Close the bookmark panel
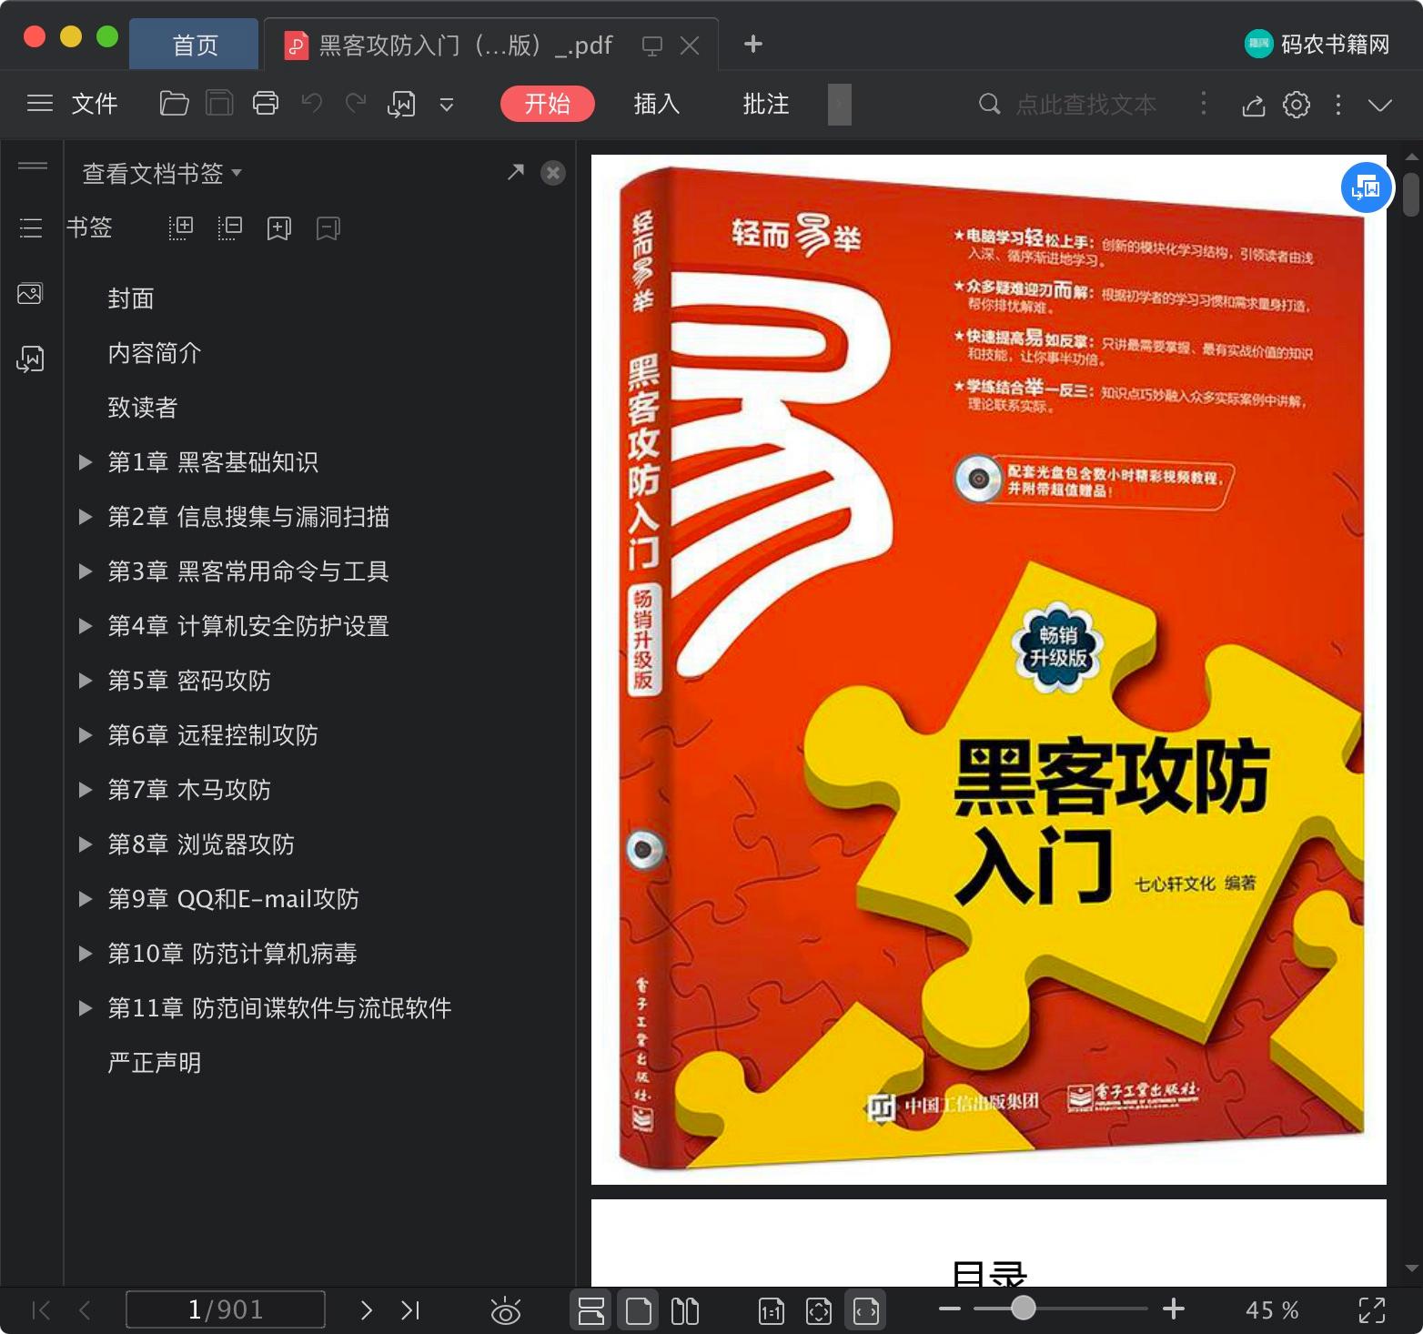1423x1334 pixels. pos(553,173)
